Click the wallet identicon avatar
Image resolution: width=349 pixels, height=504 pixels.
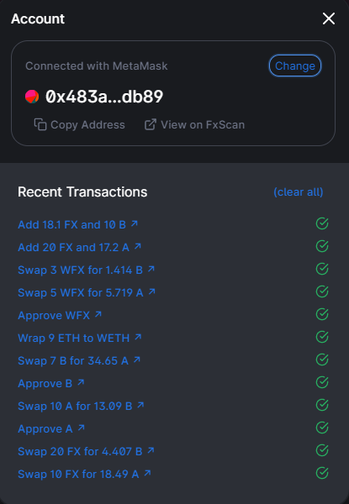[32, 97]
